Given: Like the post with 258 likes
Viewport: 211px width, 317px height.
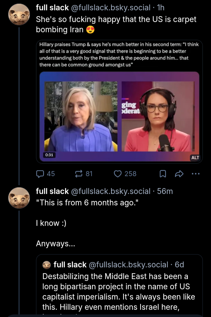Looking at the screenshot, I should click(118, 174).
